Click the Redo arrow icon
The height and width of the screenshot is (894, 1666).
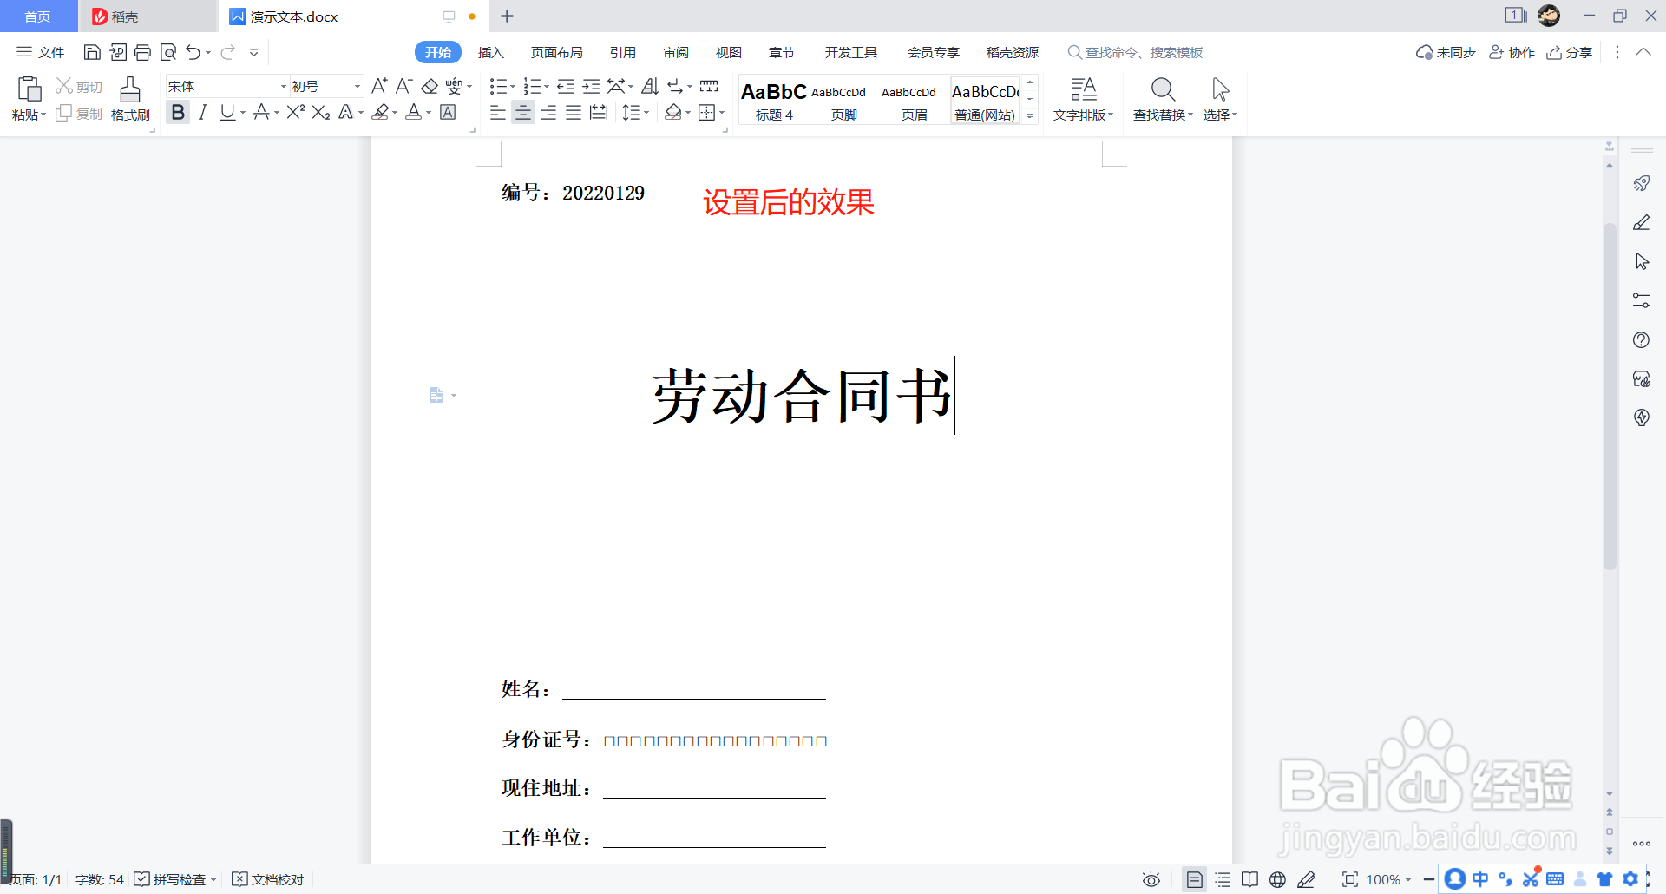tap(227, 53)
